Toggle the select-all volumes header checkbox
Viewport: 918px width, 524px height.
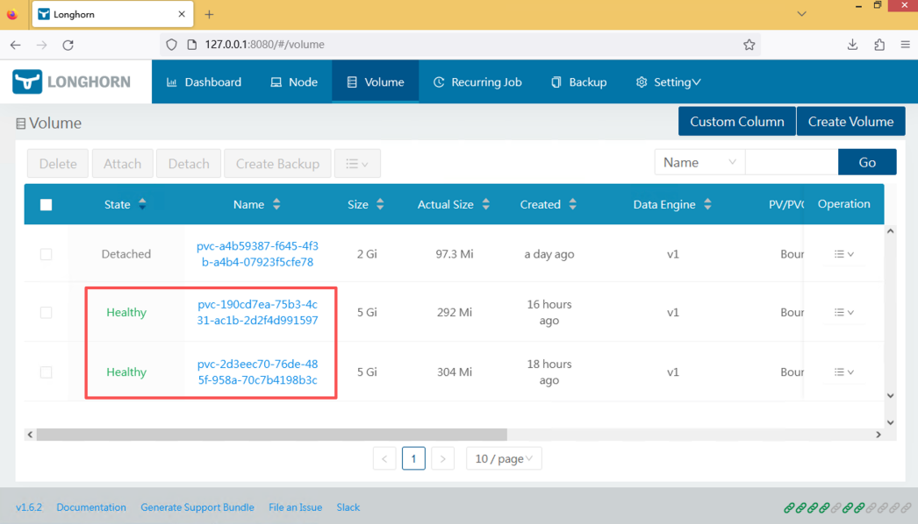[x=47, y=205]
